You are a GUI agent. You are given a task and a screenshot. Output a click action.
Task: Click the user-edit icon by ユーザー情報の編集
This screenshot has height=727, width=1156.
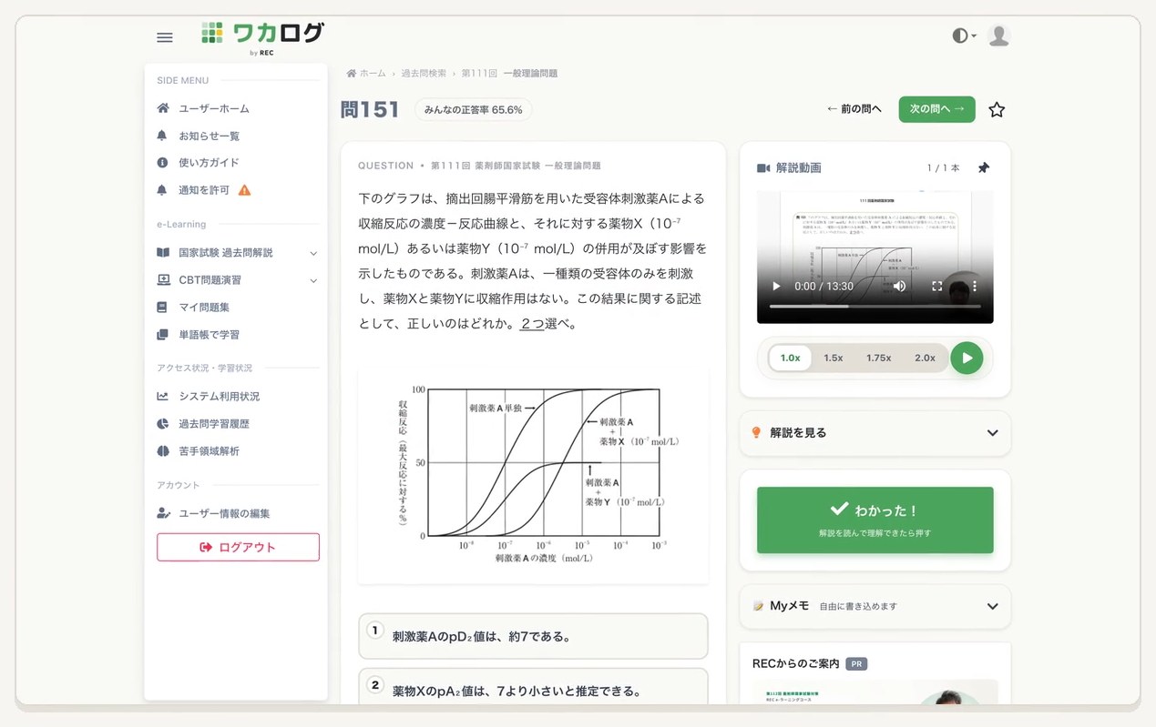tap(163, 513)
